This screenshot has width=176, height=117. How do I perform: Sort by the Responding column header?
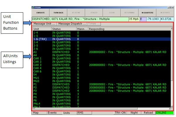[129, 29]
